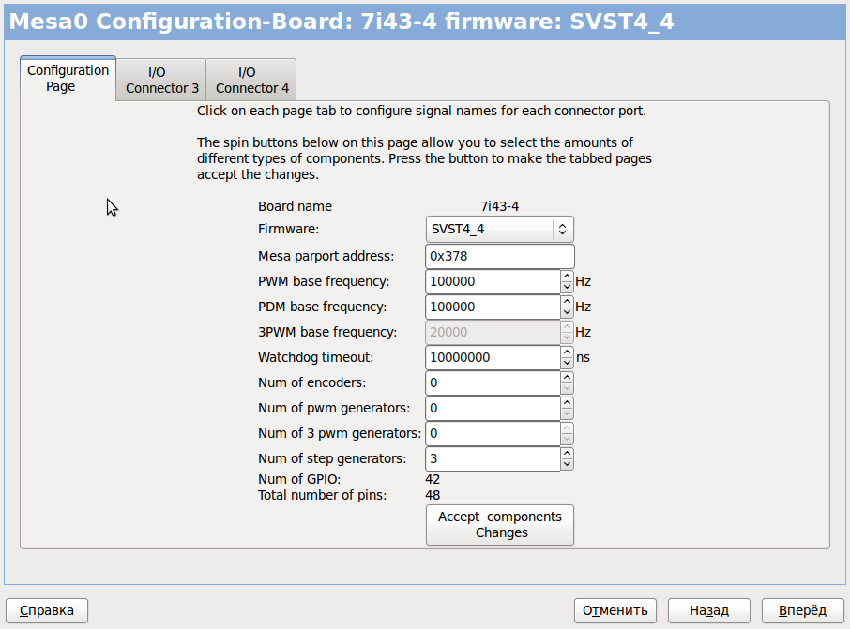Switch to the I/O Connector 4 tab
This screenshot has width=850, height=629.
pyautogui.click(x=252, y=81)
